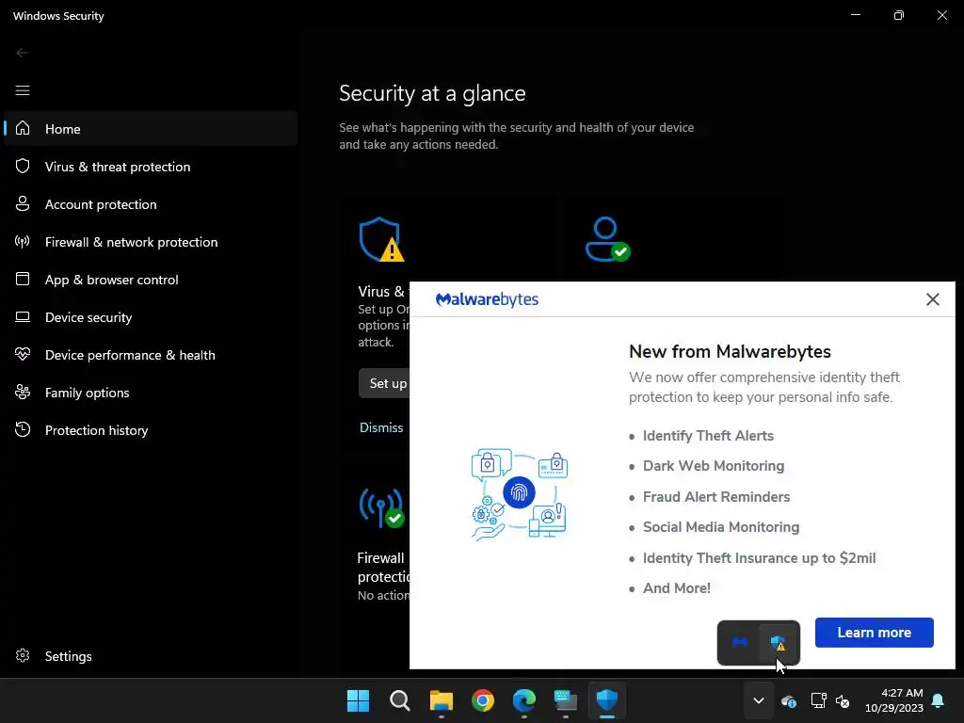Screen dimensions: 964x723
Task: Click the account protection person icon
Action: pyautogui.click(x=607, y=239)
